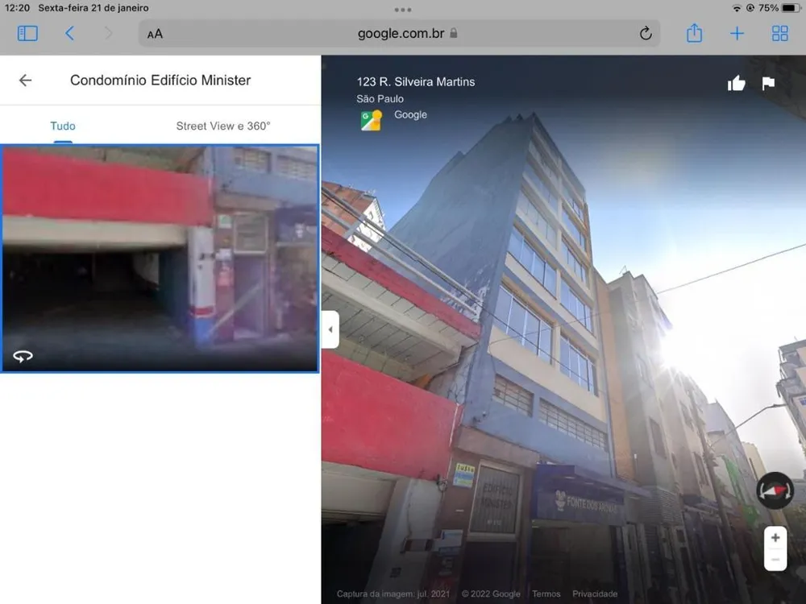
Task: Tap three-dot multitasking control at top
Action: click(402, 9)
